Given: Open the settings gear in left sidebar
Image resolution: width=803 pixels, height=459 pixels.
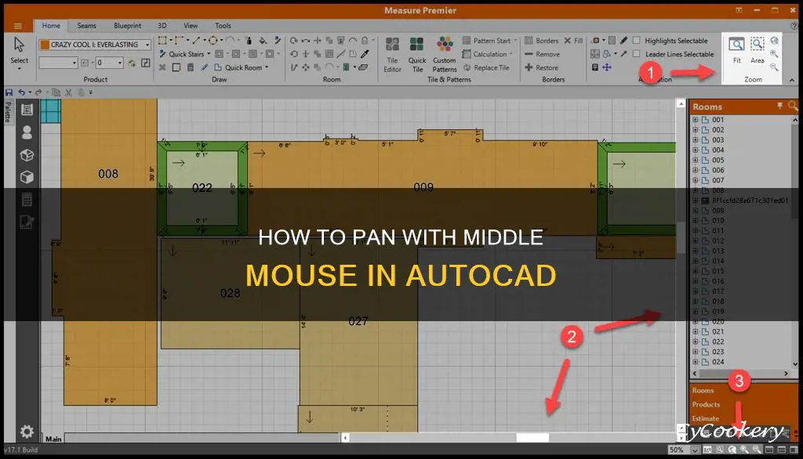Looking at the screenshot, I should click(27, 432).
